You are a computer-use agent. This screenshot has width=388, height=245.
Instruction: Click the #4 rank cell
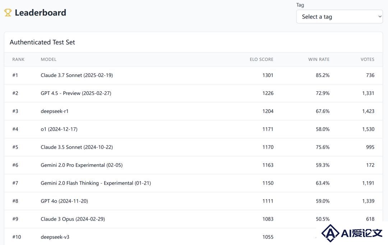click(x=15, y=129)
